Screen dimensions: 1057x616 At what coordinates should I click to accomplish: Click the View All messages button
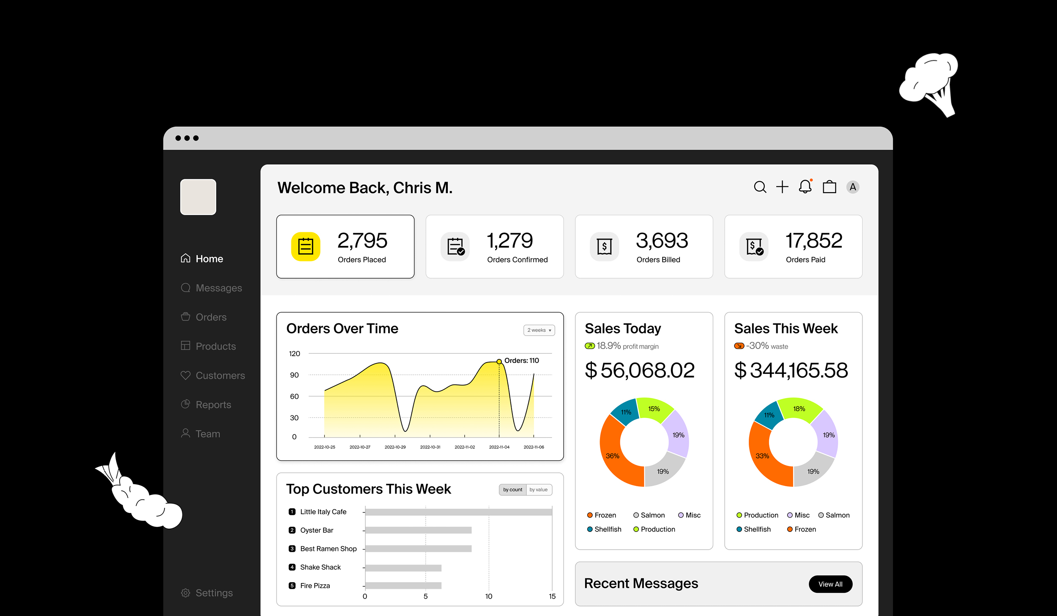[830, 584]
